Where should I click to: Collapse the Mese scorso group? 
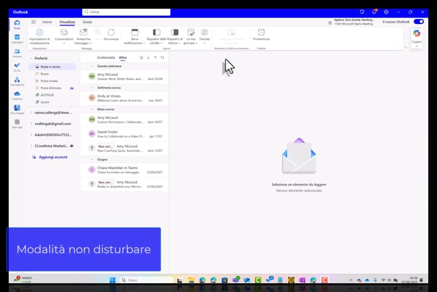(91, 109)
